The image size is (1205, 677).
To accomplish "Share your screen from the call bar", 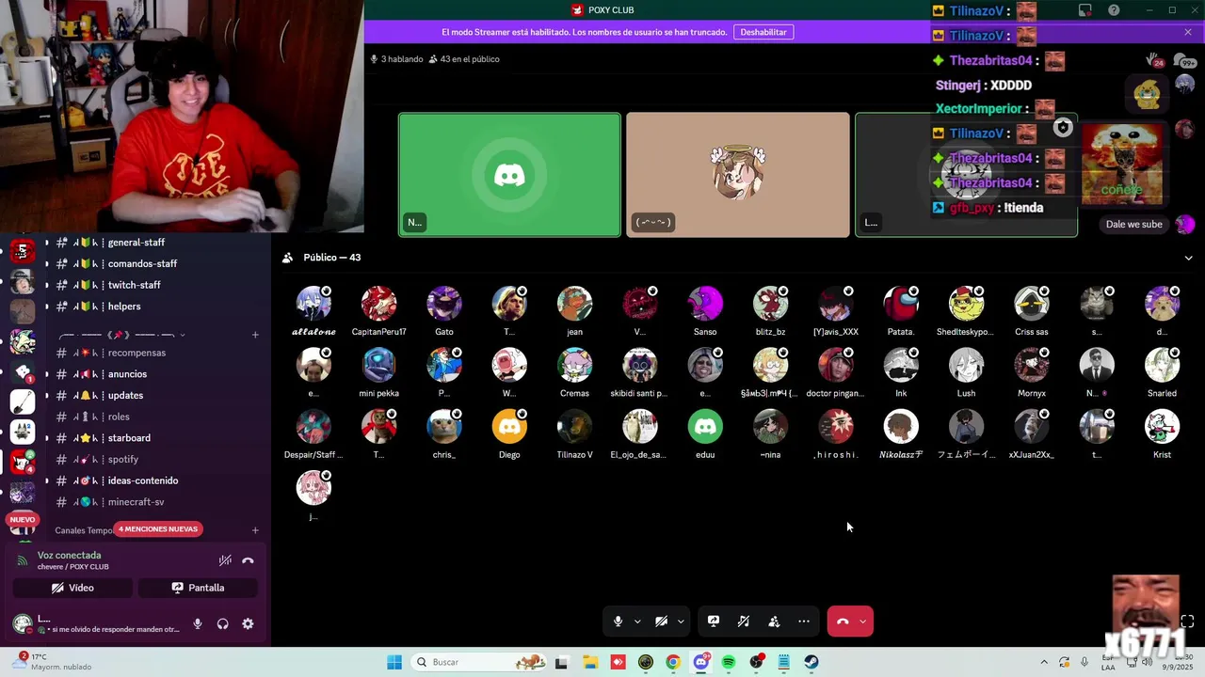I will pyautogui.click(x=714, y=622).
